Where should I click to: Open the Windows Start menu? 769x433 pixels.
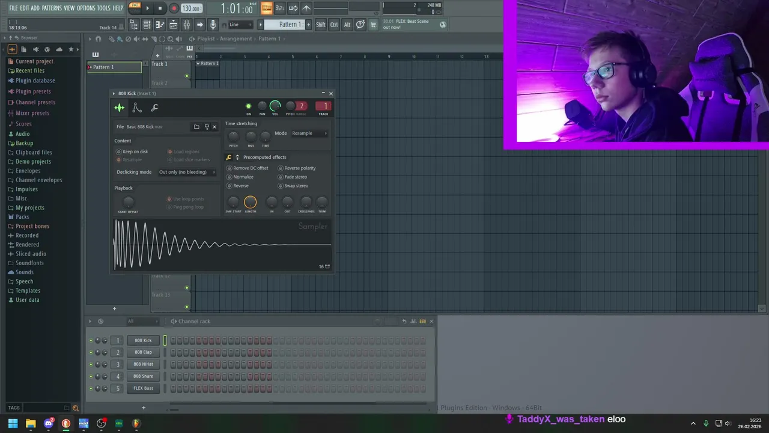[x=13, y=423]
